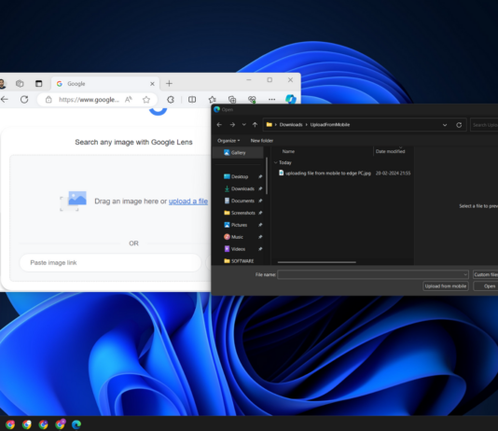Expand the File name dropdown arrow
The height and width of the screenshot is (431, 498).
pos(465,274)
